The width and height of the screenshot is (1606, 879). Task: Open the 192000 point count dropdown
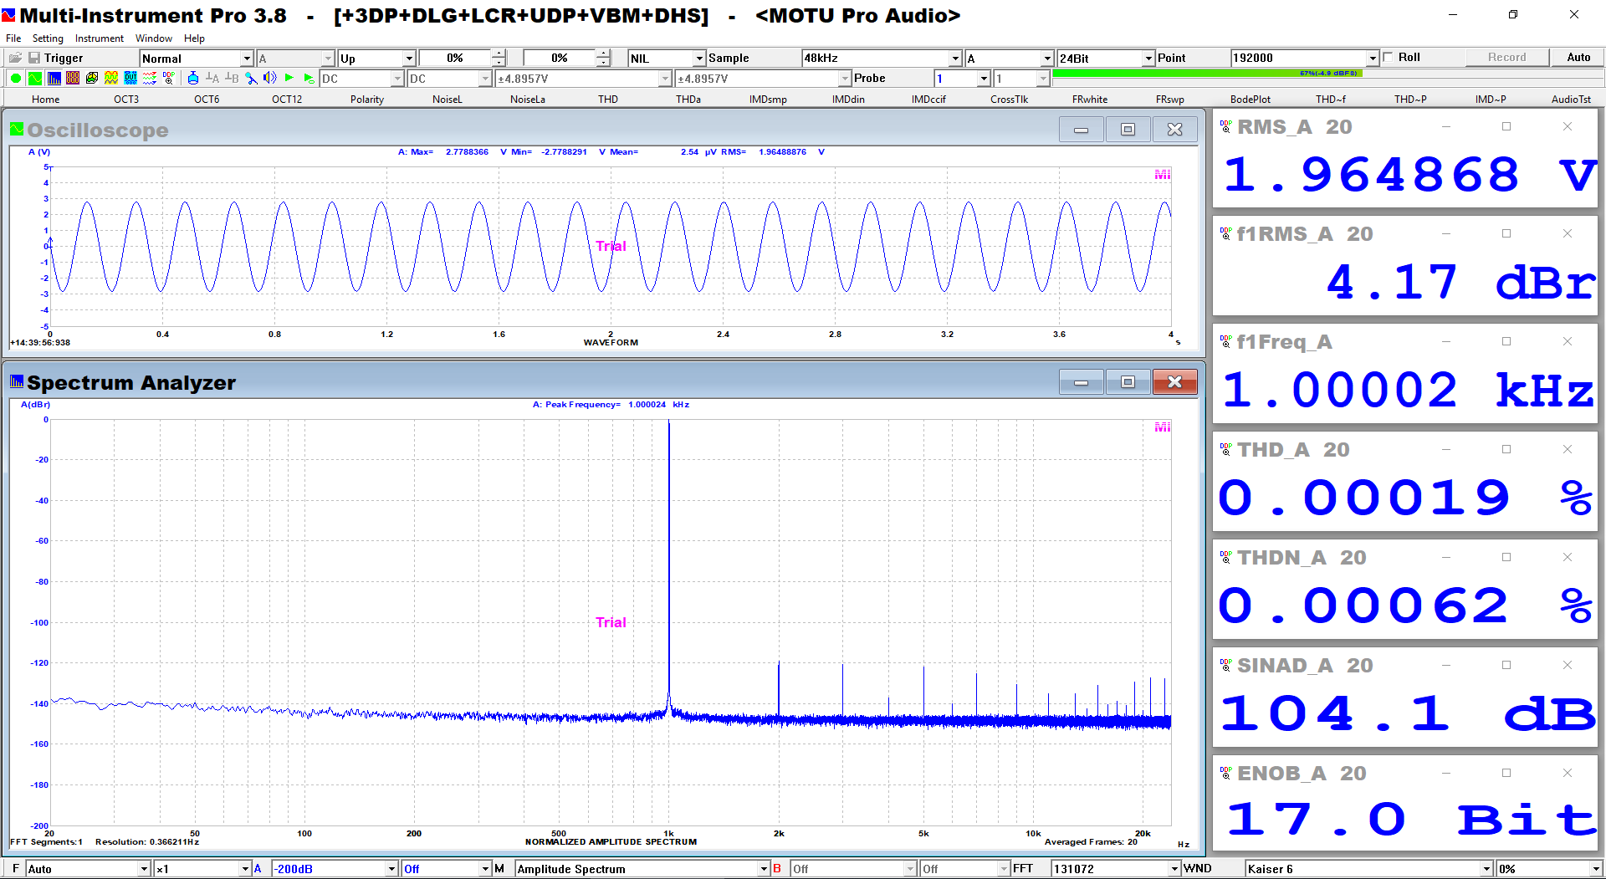[x=1305, y=58]
